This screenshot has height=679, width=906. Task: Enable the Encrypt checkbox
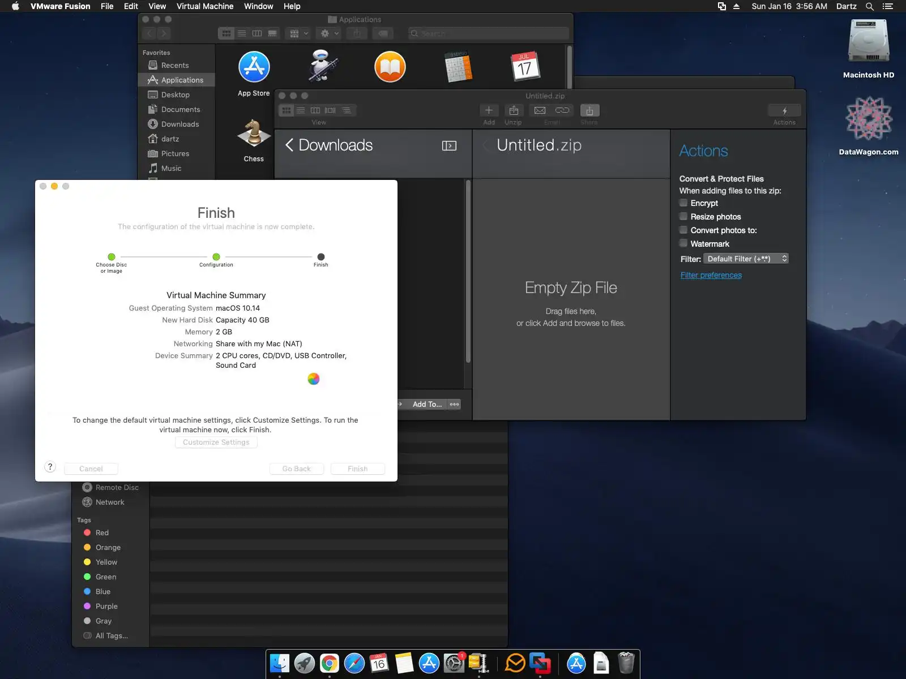(683, 203)
